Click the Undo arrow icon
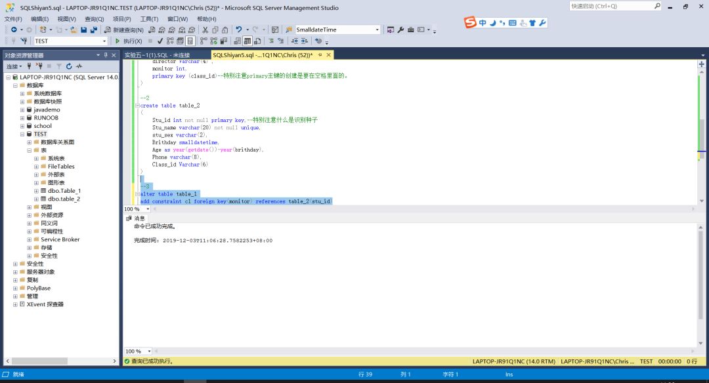709x383 pixels. tap(239, 30)
